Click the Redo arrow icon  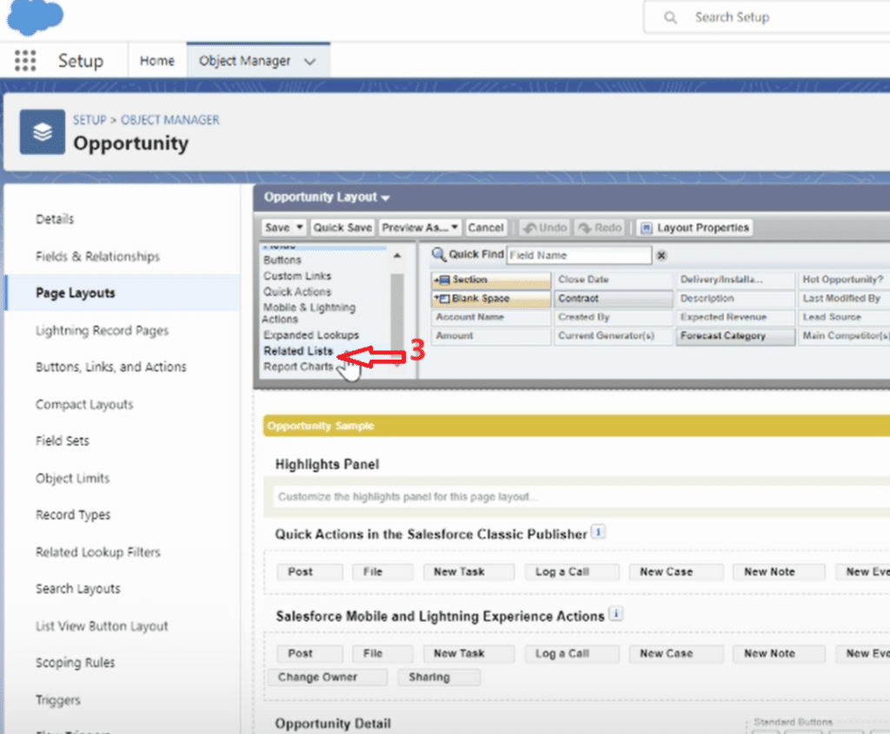coord(585,228)
